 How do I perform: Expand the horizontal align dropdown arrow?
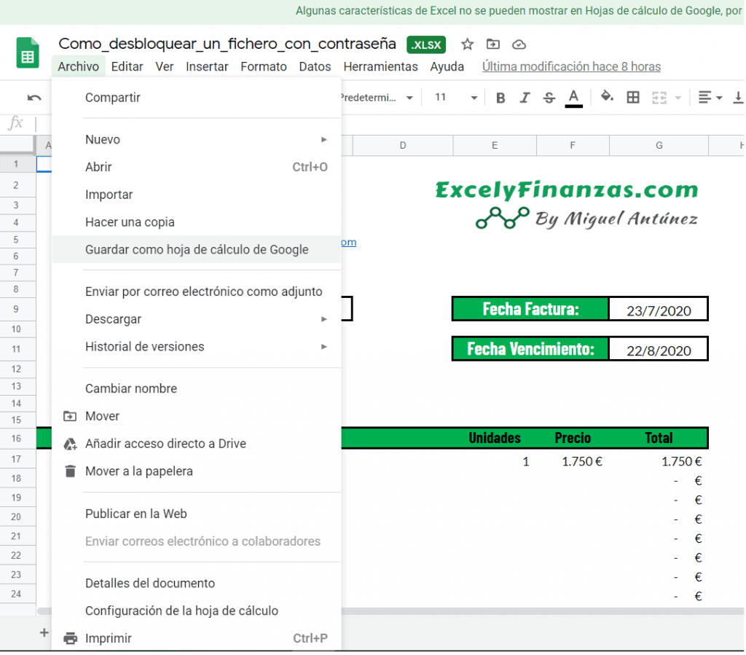(719, 98)
